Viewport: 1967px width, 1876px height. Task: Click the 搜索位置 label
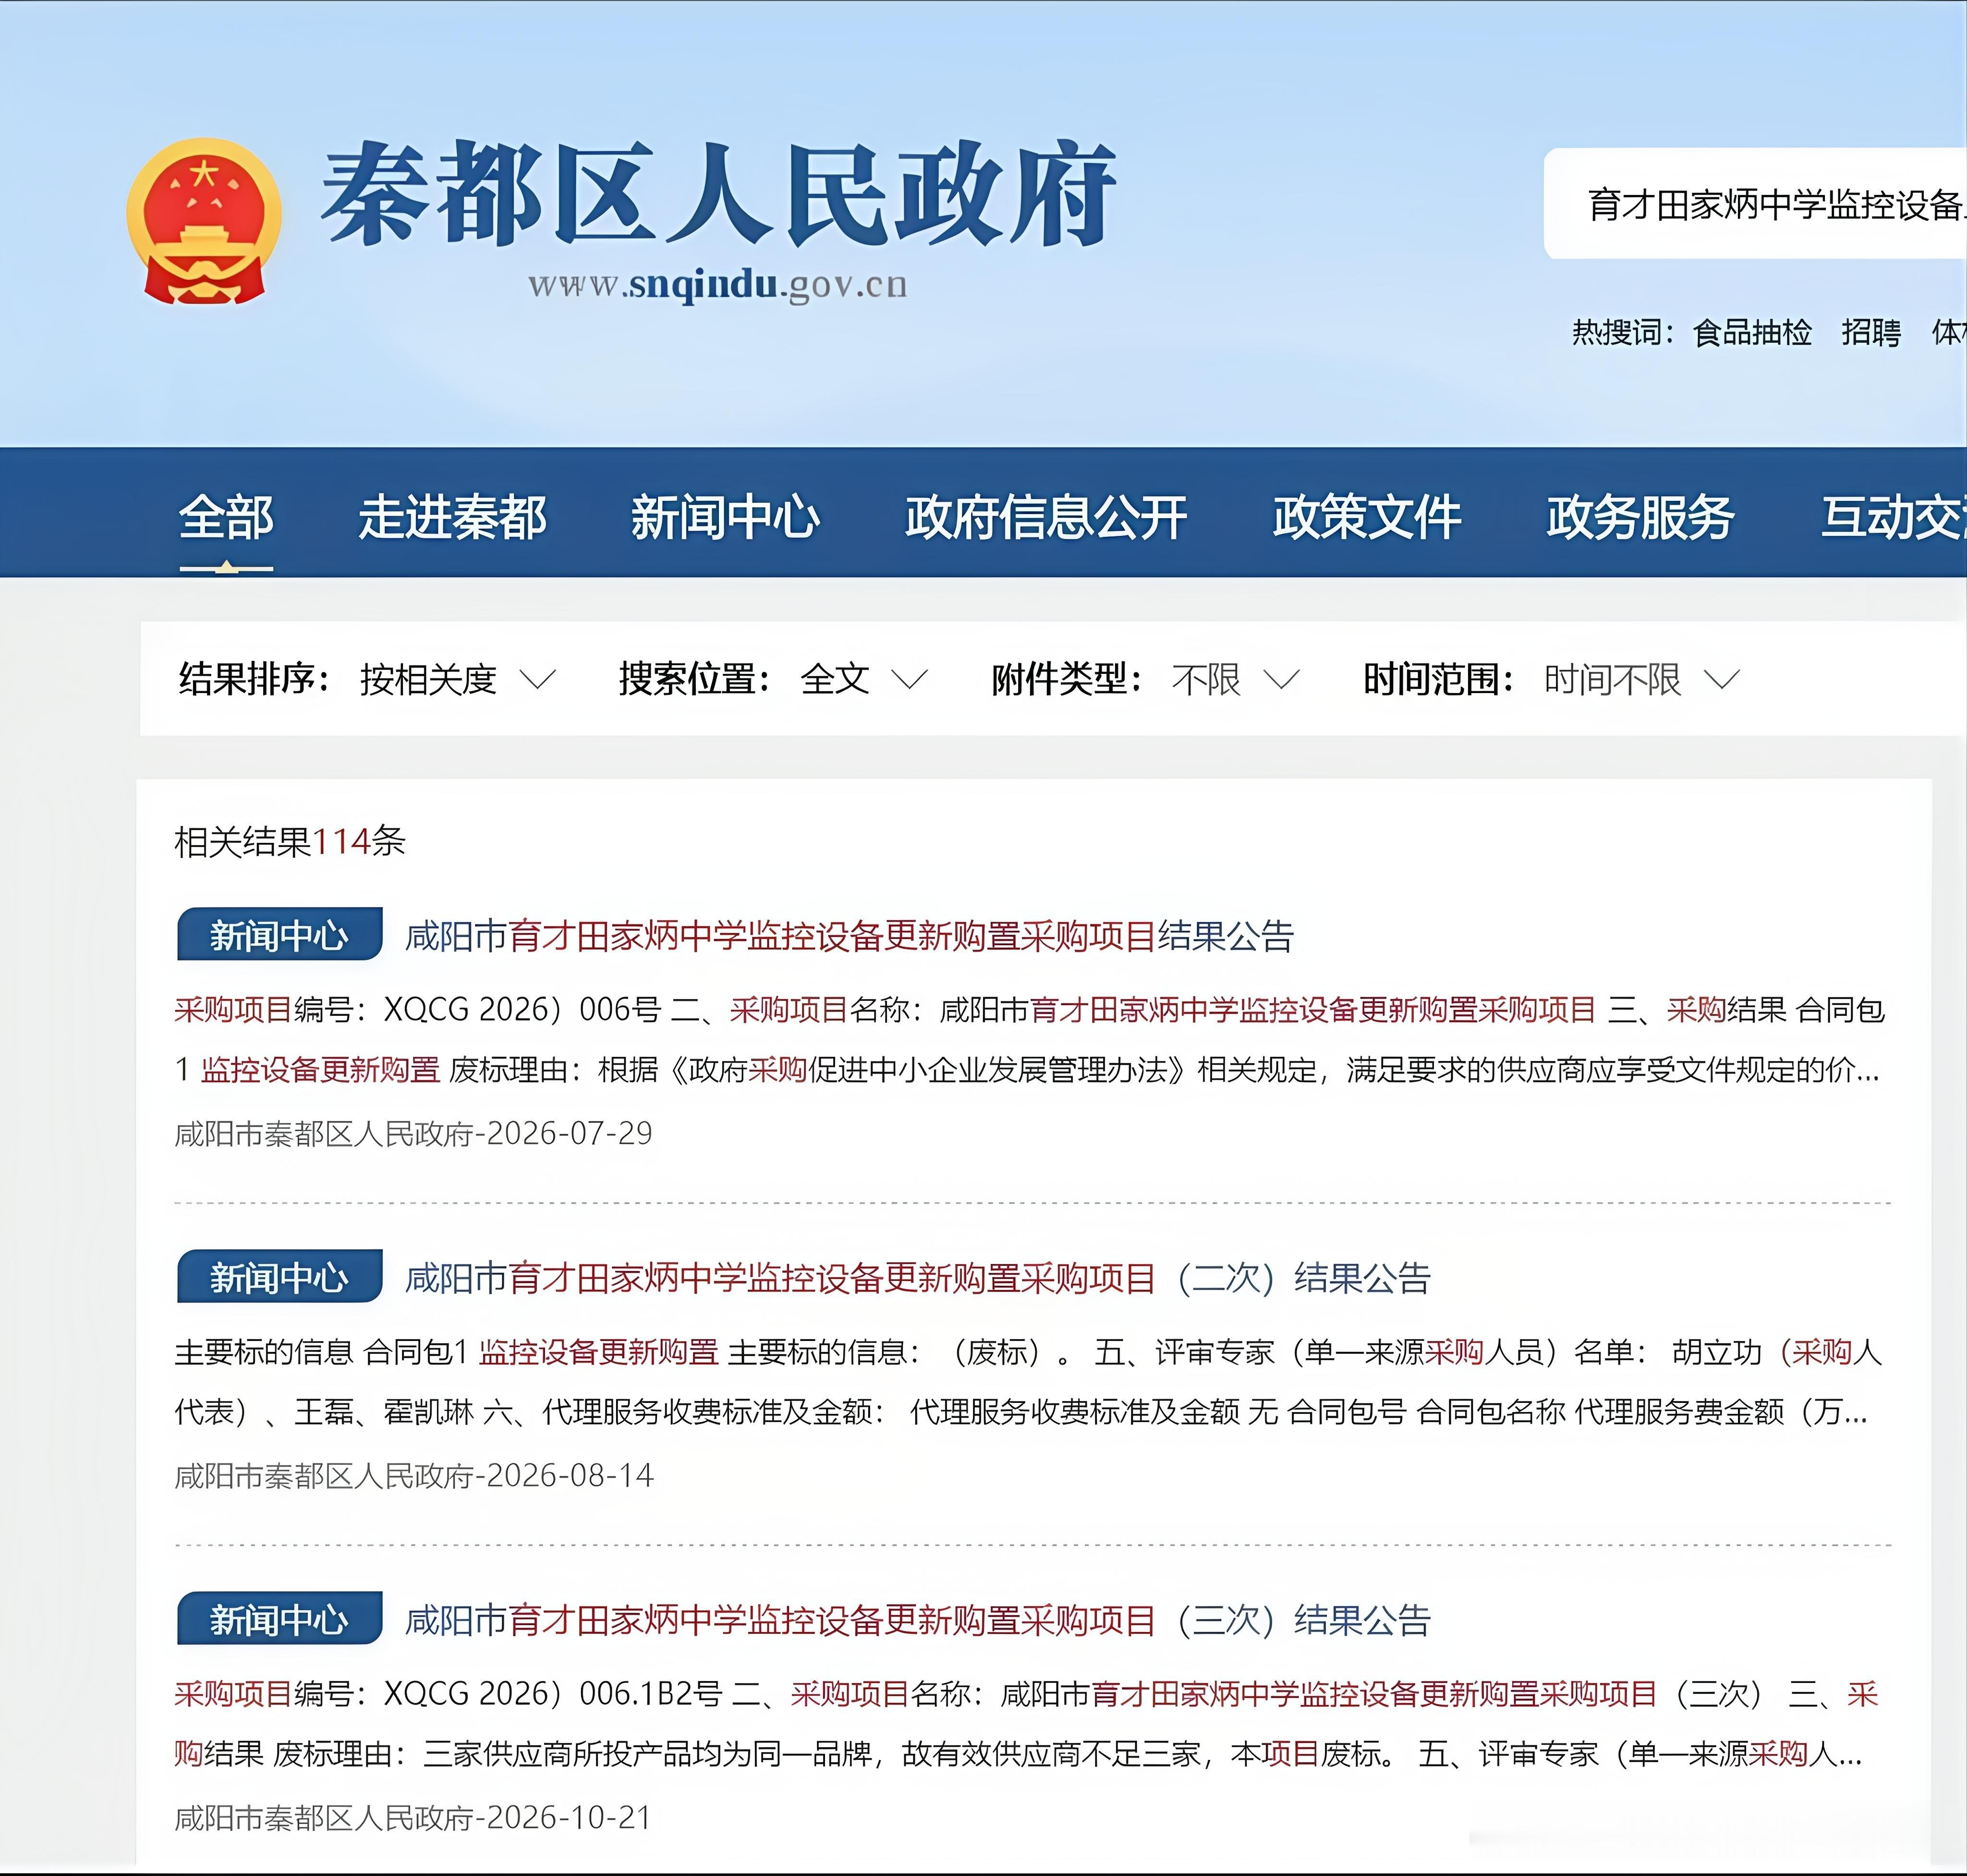694,679
